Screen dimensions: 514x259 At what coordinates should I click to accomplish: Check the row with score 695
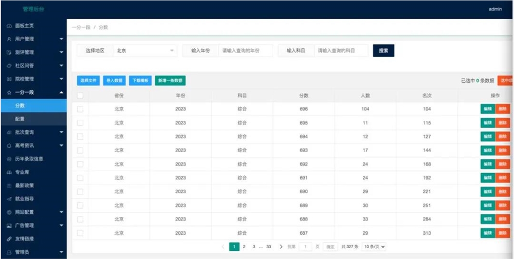pos(80,123)
